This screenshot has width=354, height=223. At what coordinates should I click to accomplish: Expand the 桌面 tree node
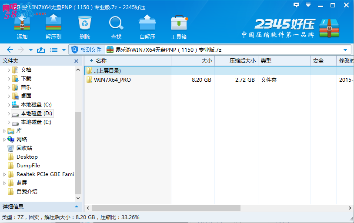pos(9,96)
